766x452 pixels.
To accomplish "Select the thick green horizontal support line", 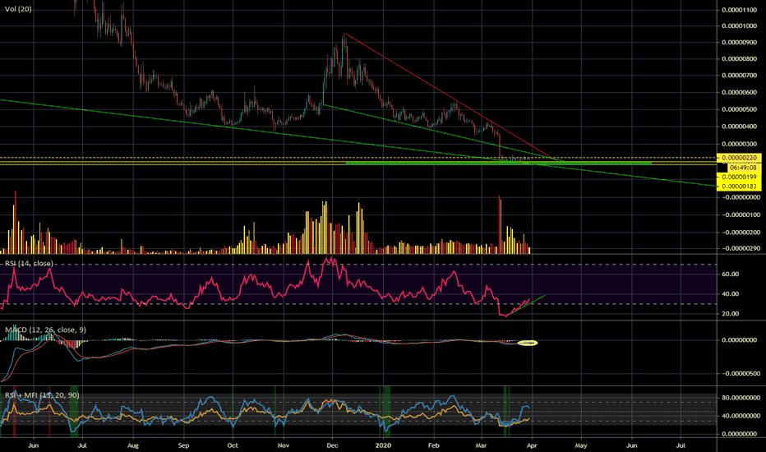I will tap(498, 163).
